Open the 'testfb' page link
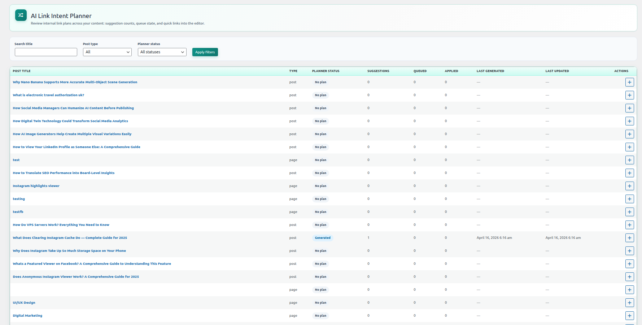 pyautogui.click(x=18, y=212)
